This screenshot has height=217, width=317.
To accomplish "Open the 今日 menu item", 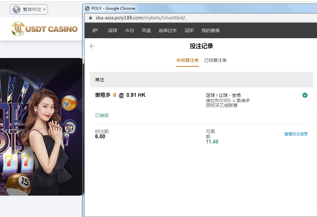I will (x=129, y=30).
